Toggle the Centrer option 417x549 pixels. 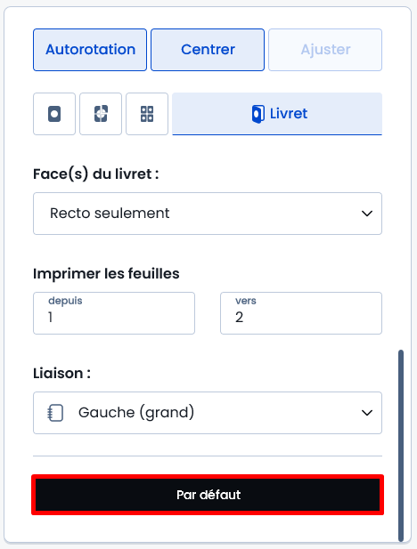point(208,50)
